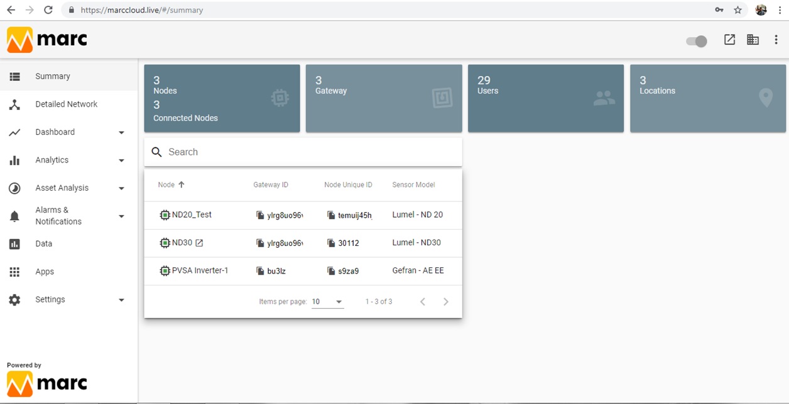Click inside the Search input field
The image size is (789, 404).
(x=251, y=152)
